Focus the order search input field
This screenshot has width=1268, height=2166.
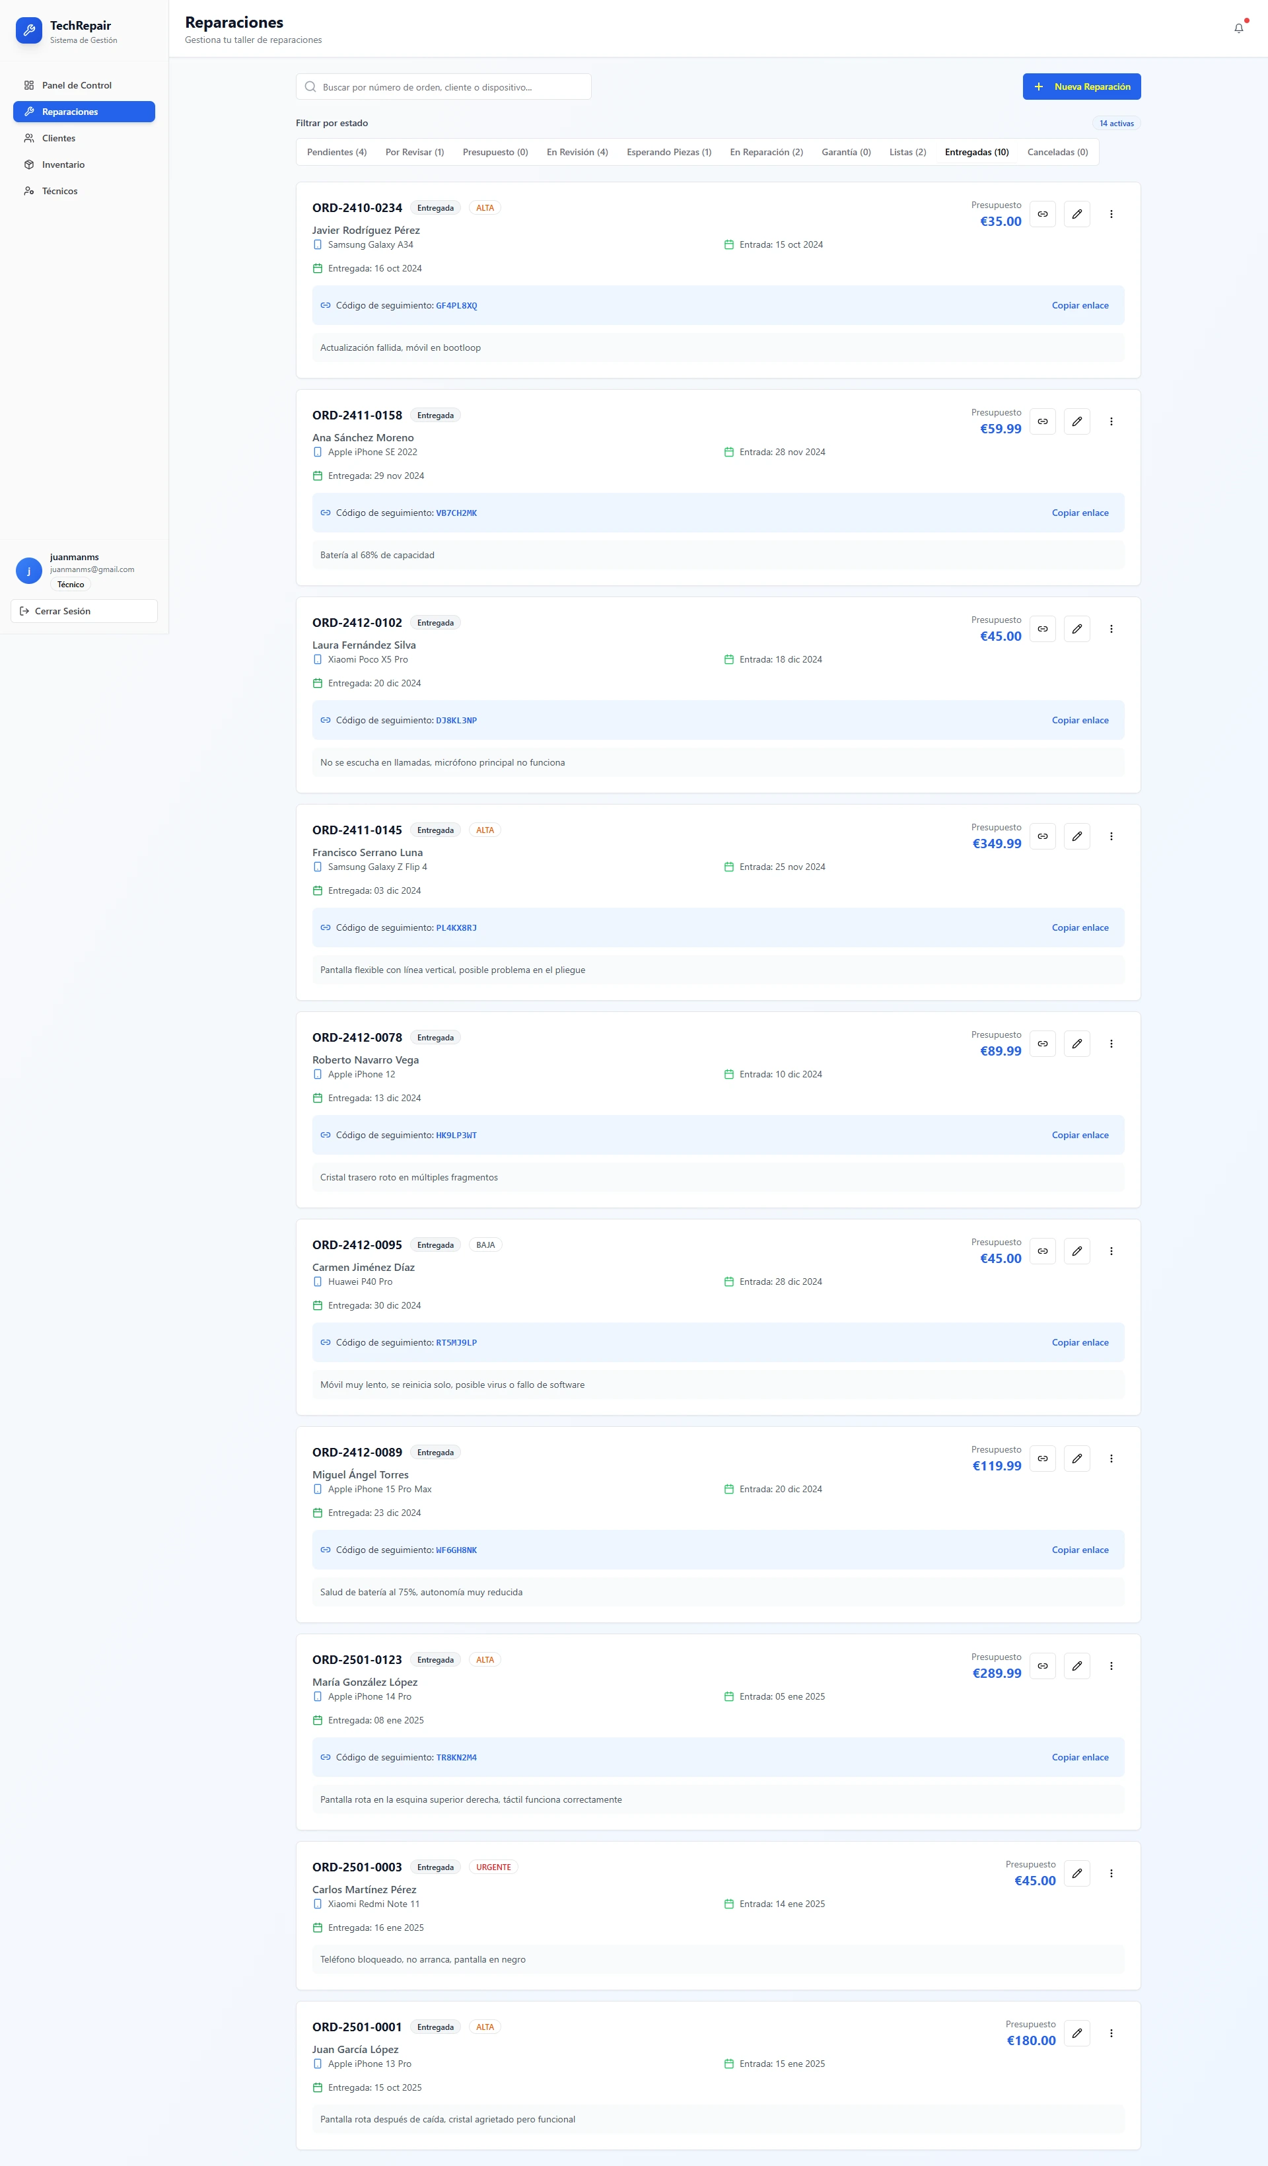tap(443, 87)
